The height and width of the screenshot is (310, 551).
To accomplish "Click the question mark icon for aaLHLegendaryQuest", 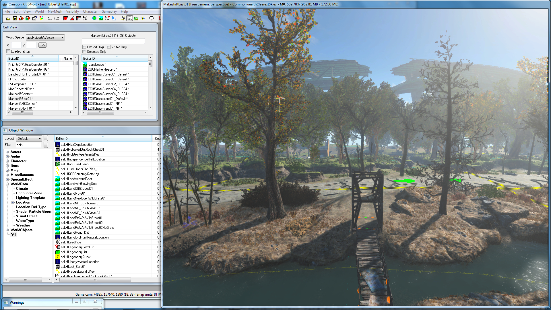I will click(58, 257).
